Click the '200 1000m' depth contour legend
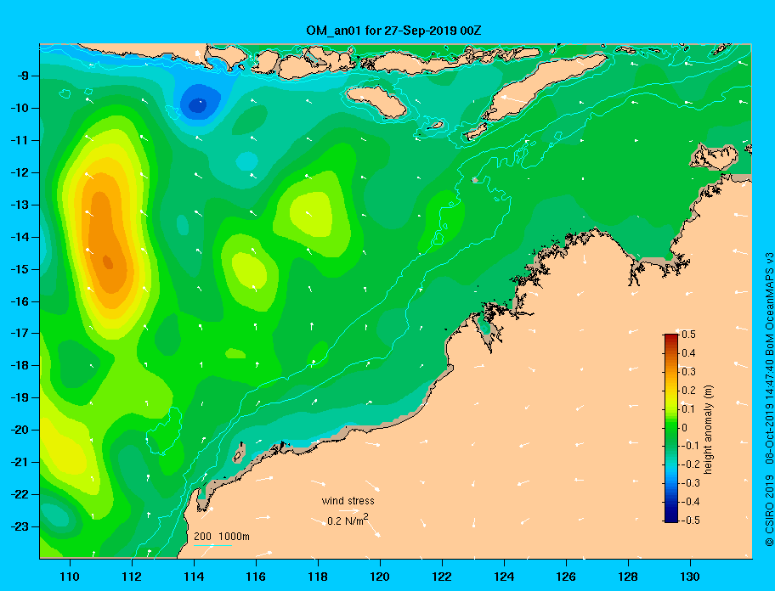This screenshot has height=591, width=775. coord(222,537)
